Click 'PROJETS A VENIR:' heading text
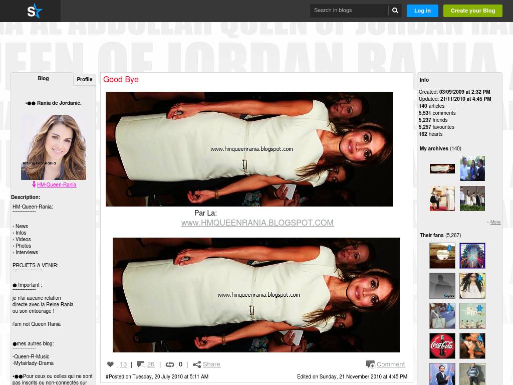The width and height of the screenshot is (513, 385). (x=36, y=266)
